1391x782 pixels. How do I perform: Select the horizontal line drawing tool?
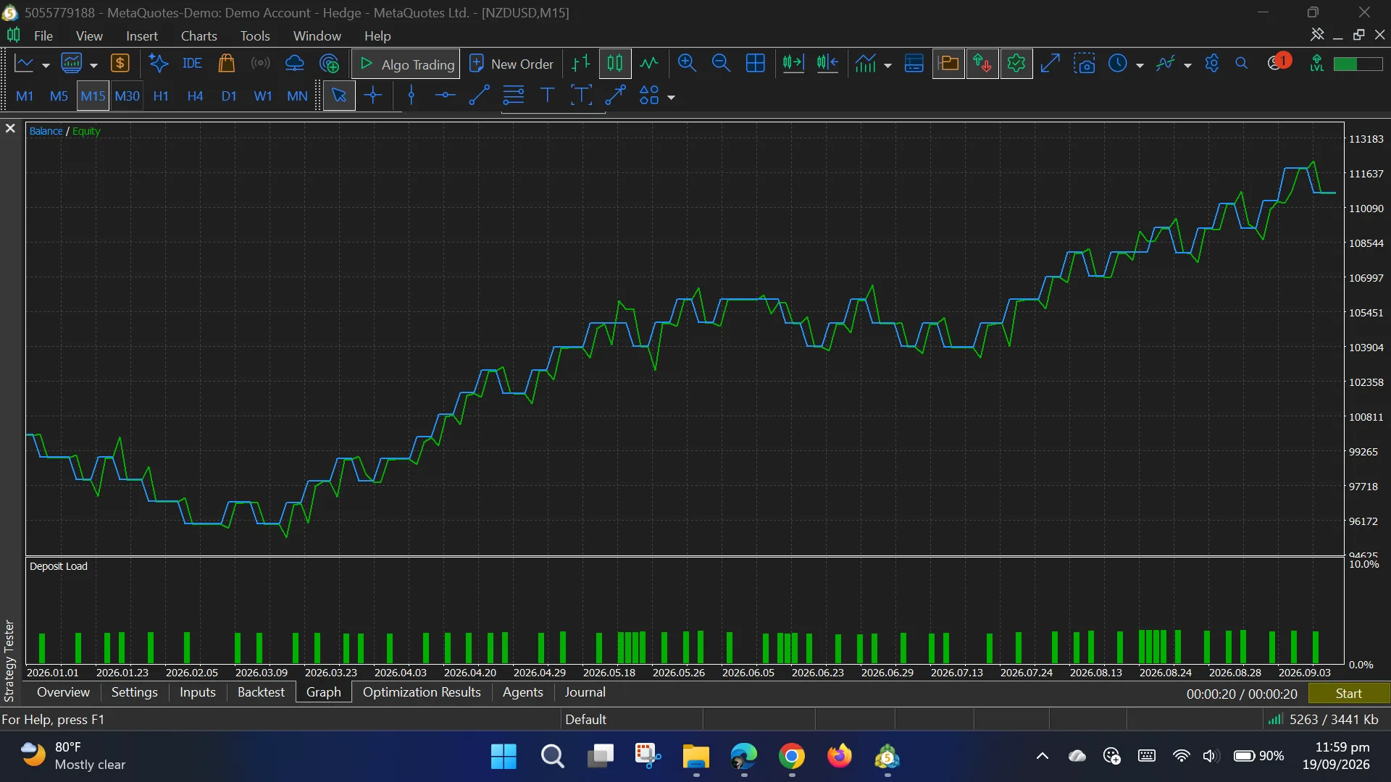445,96
